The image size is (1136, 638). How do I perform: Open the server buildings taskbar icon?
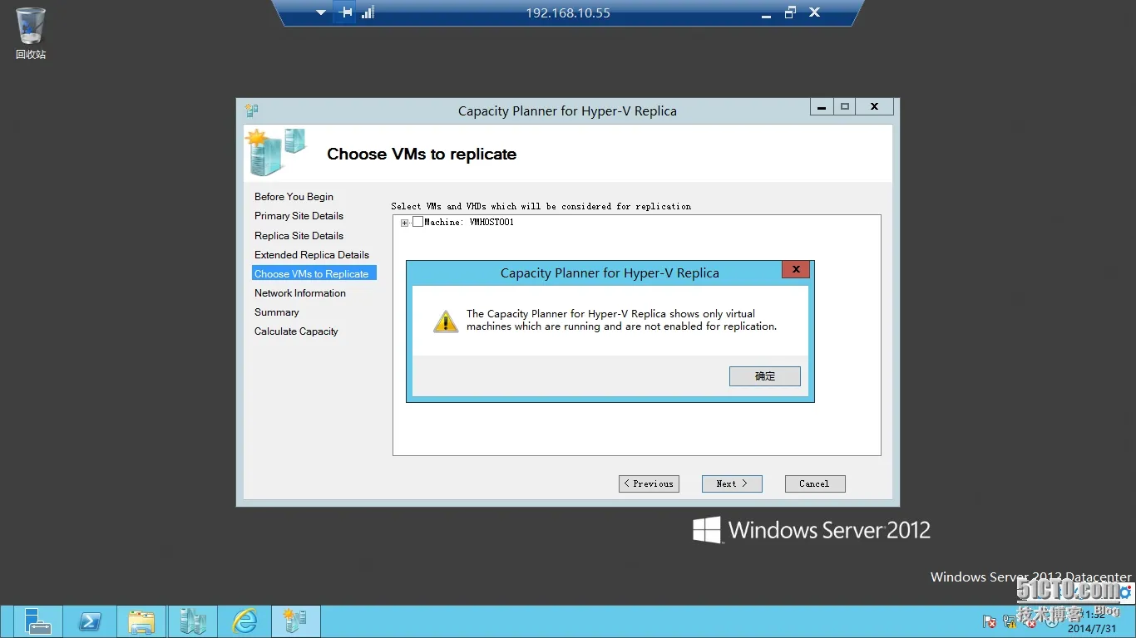(x=193, y=621)
